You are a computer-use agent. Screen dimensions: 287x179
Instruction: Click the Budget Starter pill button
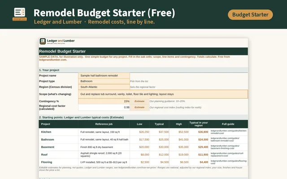(x=250, y=15)
